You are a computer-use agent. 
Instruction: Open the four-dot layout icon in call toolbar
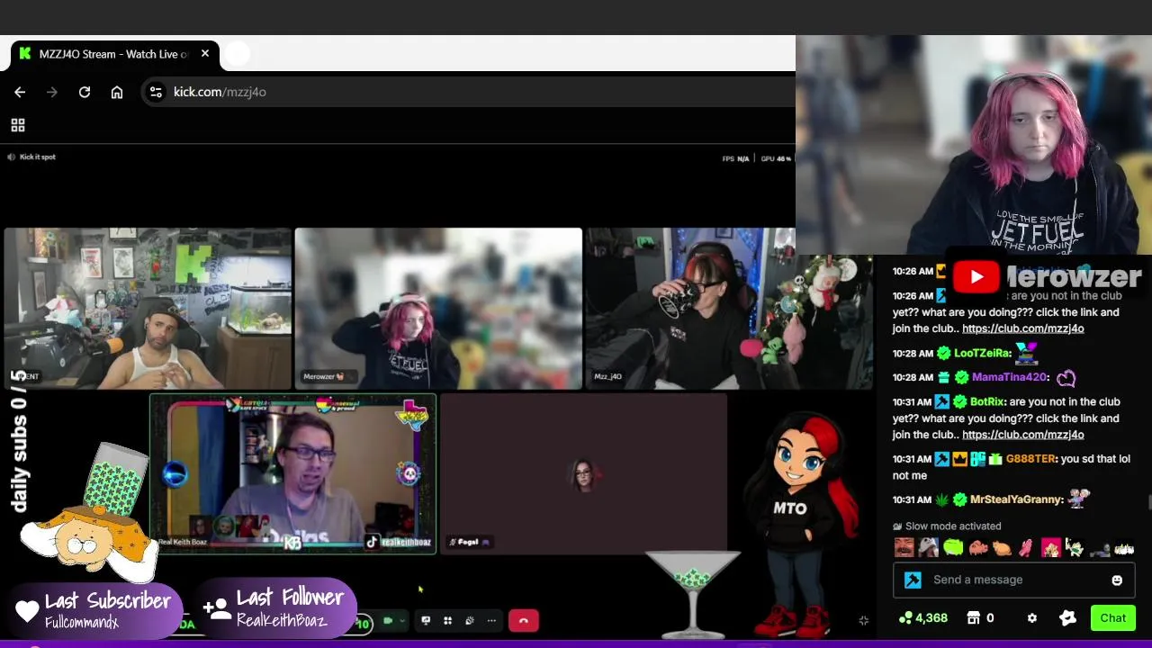(447, 621)
